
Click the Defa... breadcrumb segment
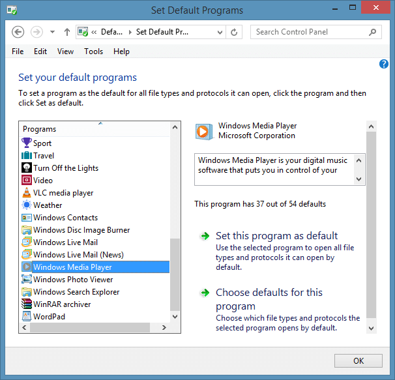point(112,32)
